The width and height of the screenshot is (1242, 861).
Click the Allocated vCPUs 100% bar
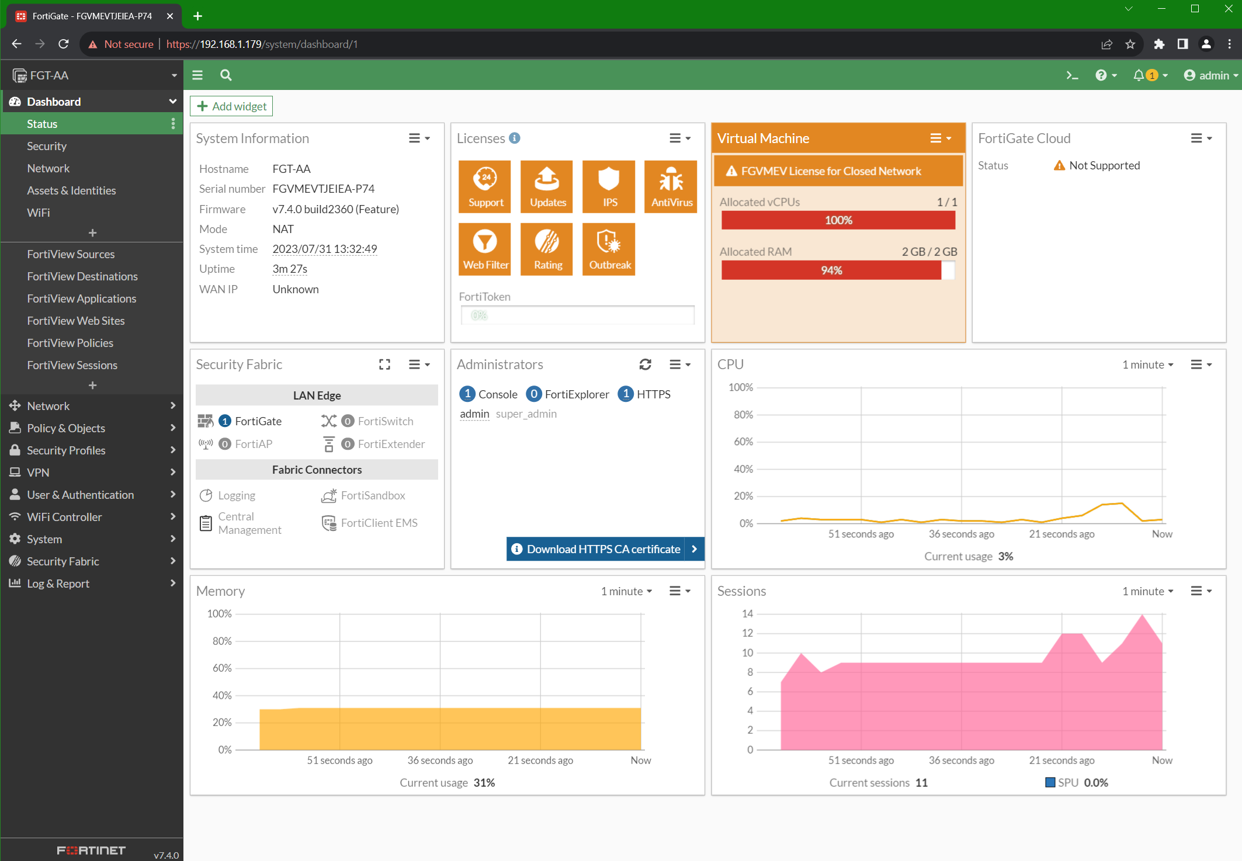[838, 220]
